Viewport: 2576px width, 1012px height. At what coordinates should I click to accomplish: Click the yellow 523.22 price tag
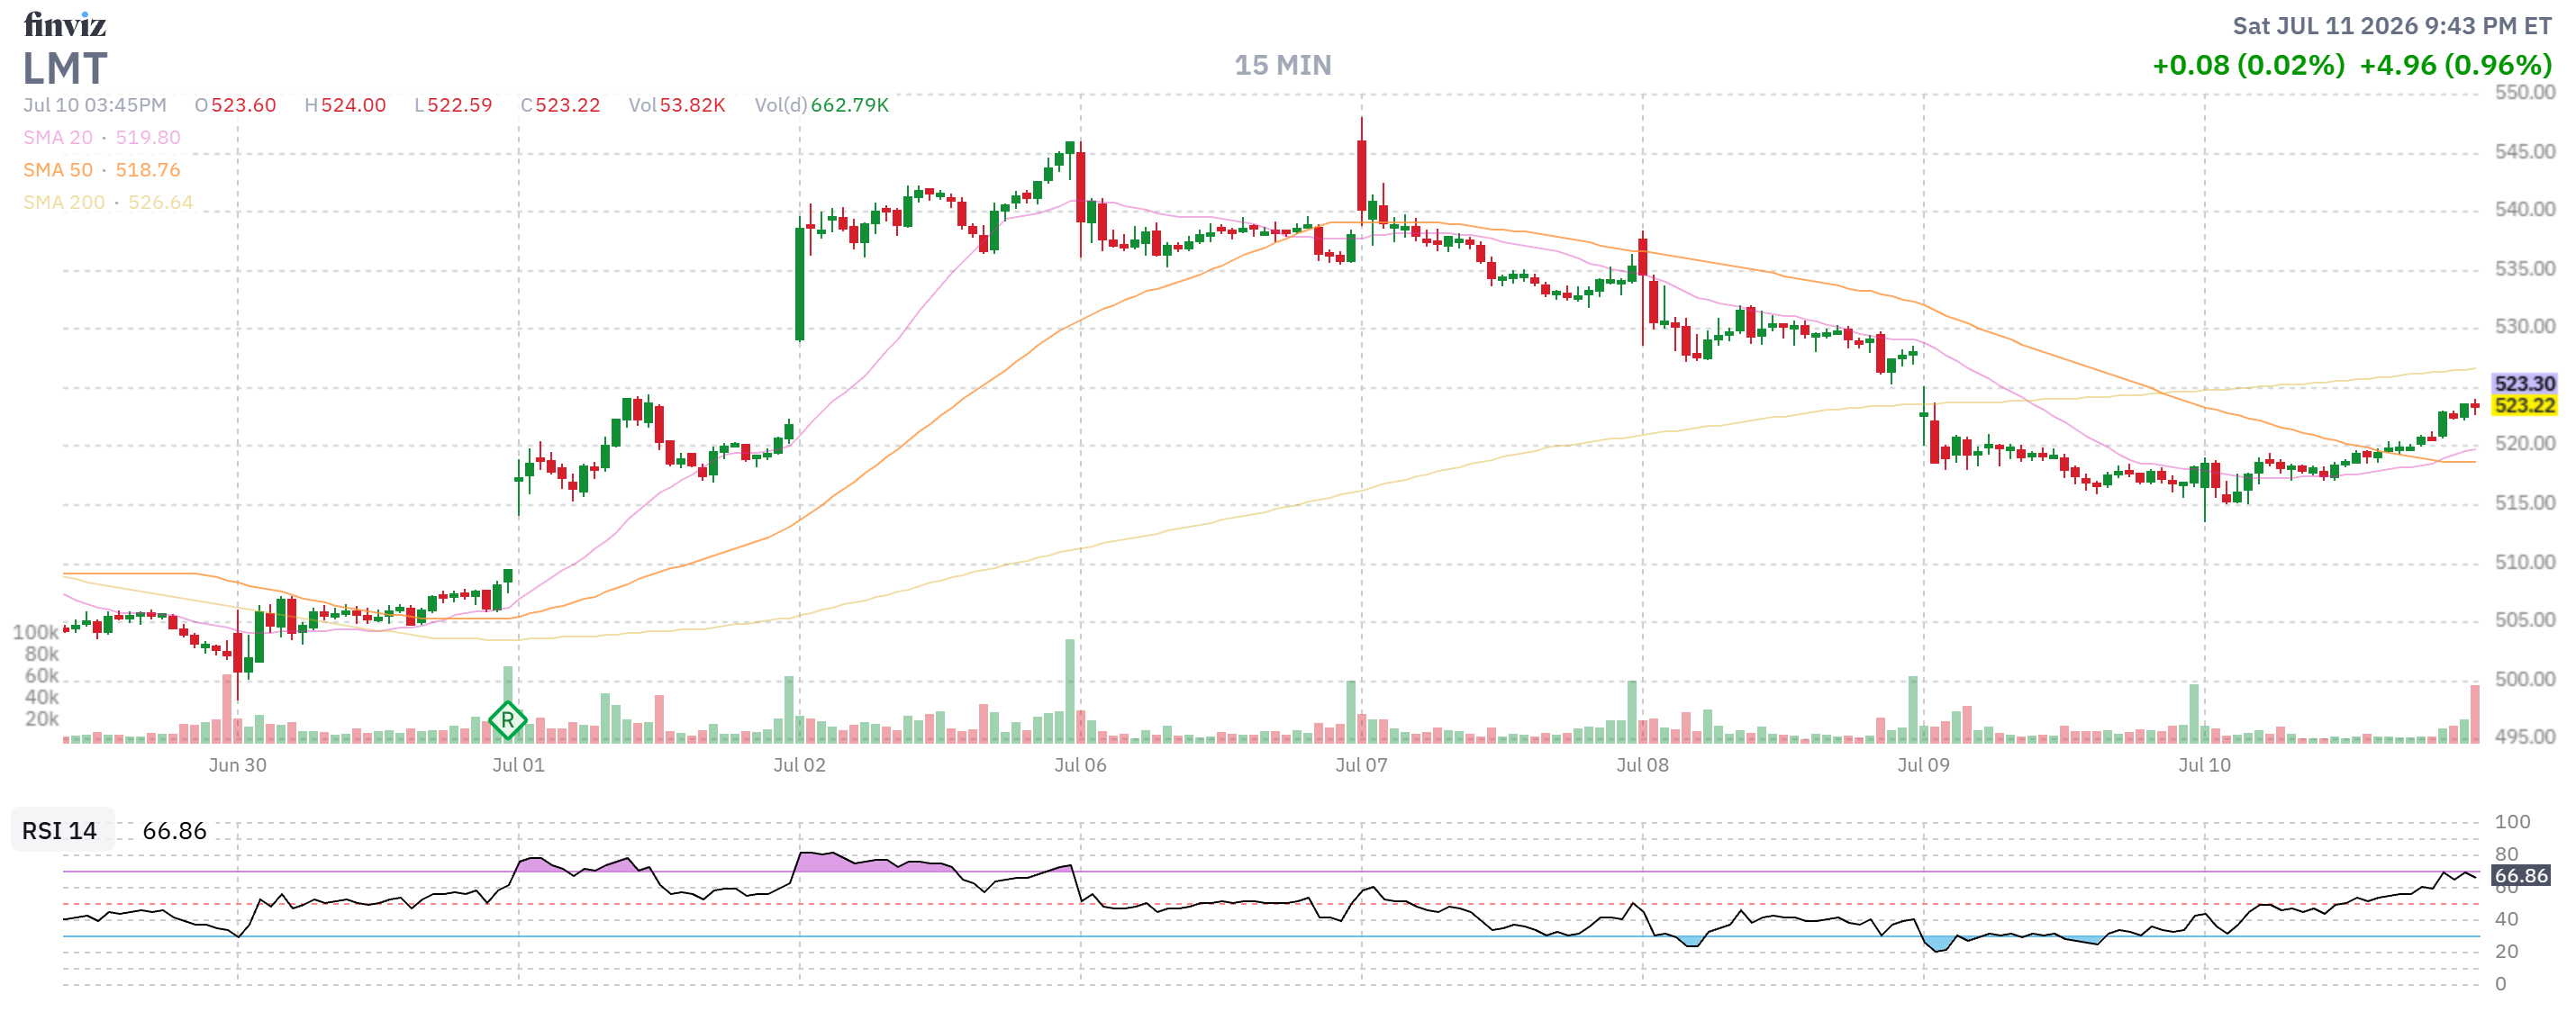pos(2524,406)
